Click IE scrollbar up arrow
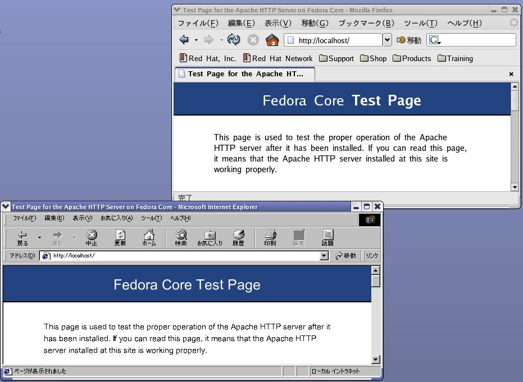The image size is (523, 382). pos(376,270)
